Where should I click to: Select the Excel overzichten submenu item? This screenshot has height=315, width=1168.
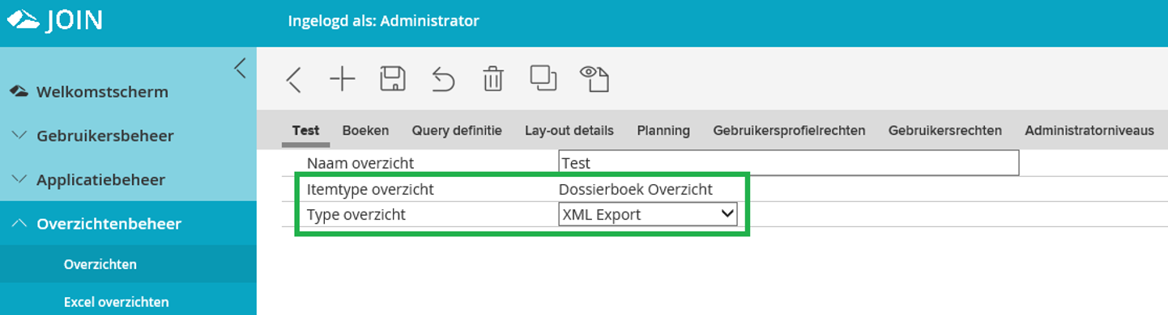click(117, 302)
